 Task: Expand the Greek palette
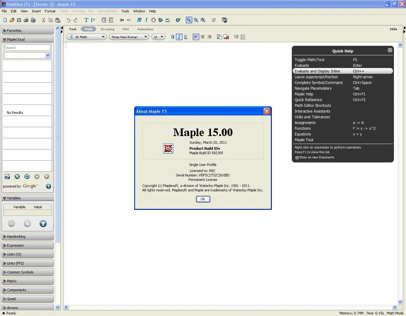tap(28, 299)
